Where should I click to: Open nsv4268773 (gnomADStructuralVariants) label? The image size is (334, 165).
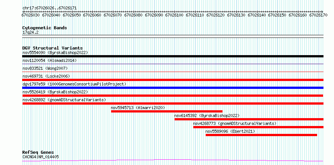click(235, 123)
